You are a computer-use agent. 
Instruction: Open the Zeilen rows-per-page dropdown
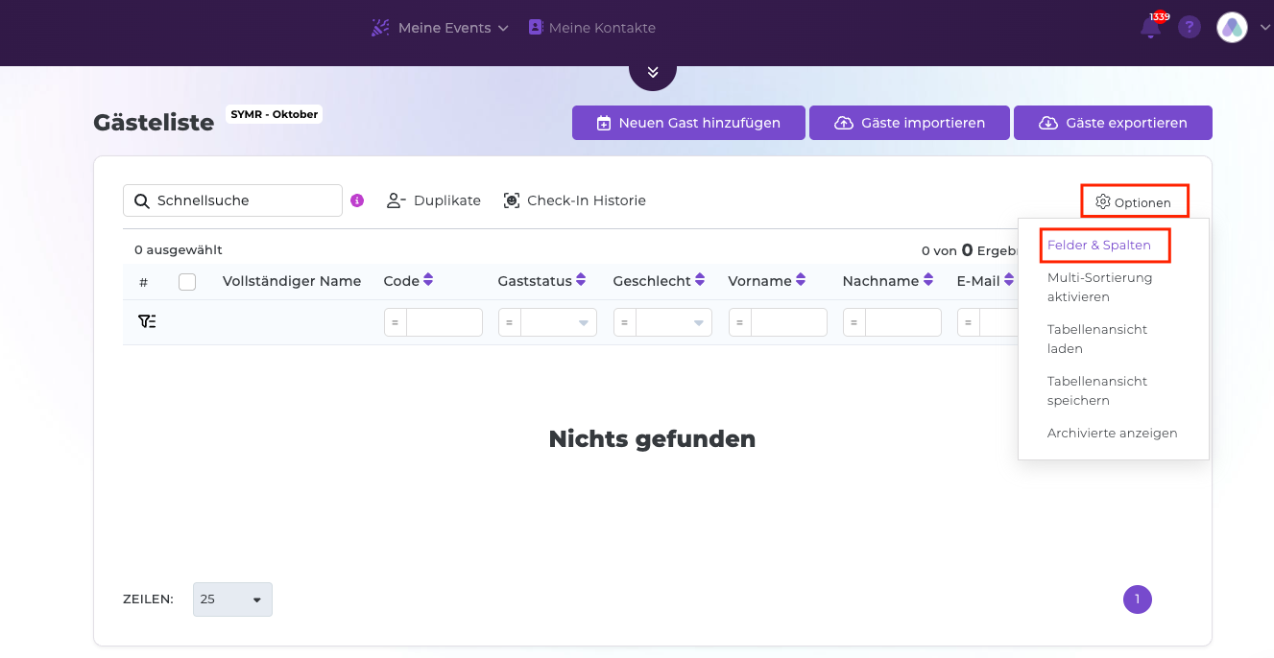(232, 599)
